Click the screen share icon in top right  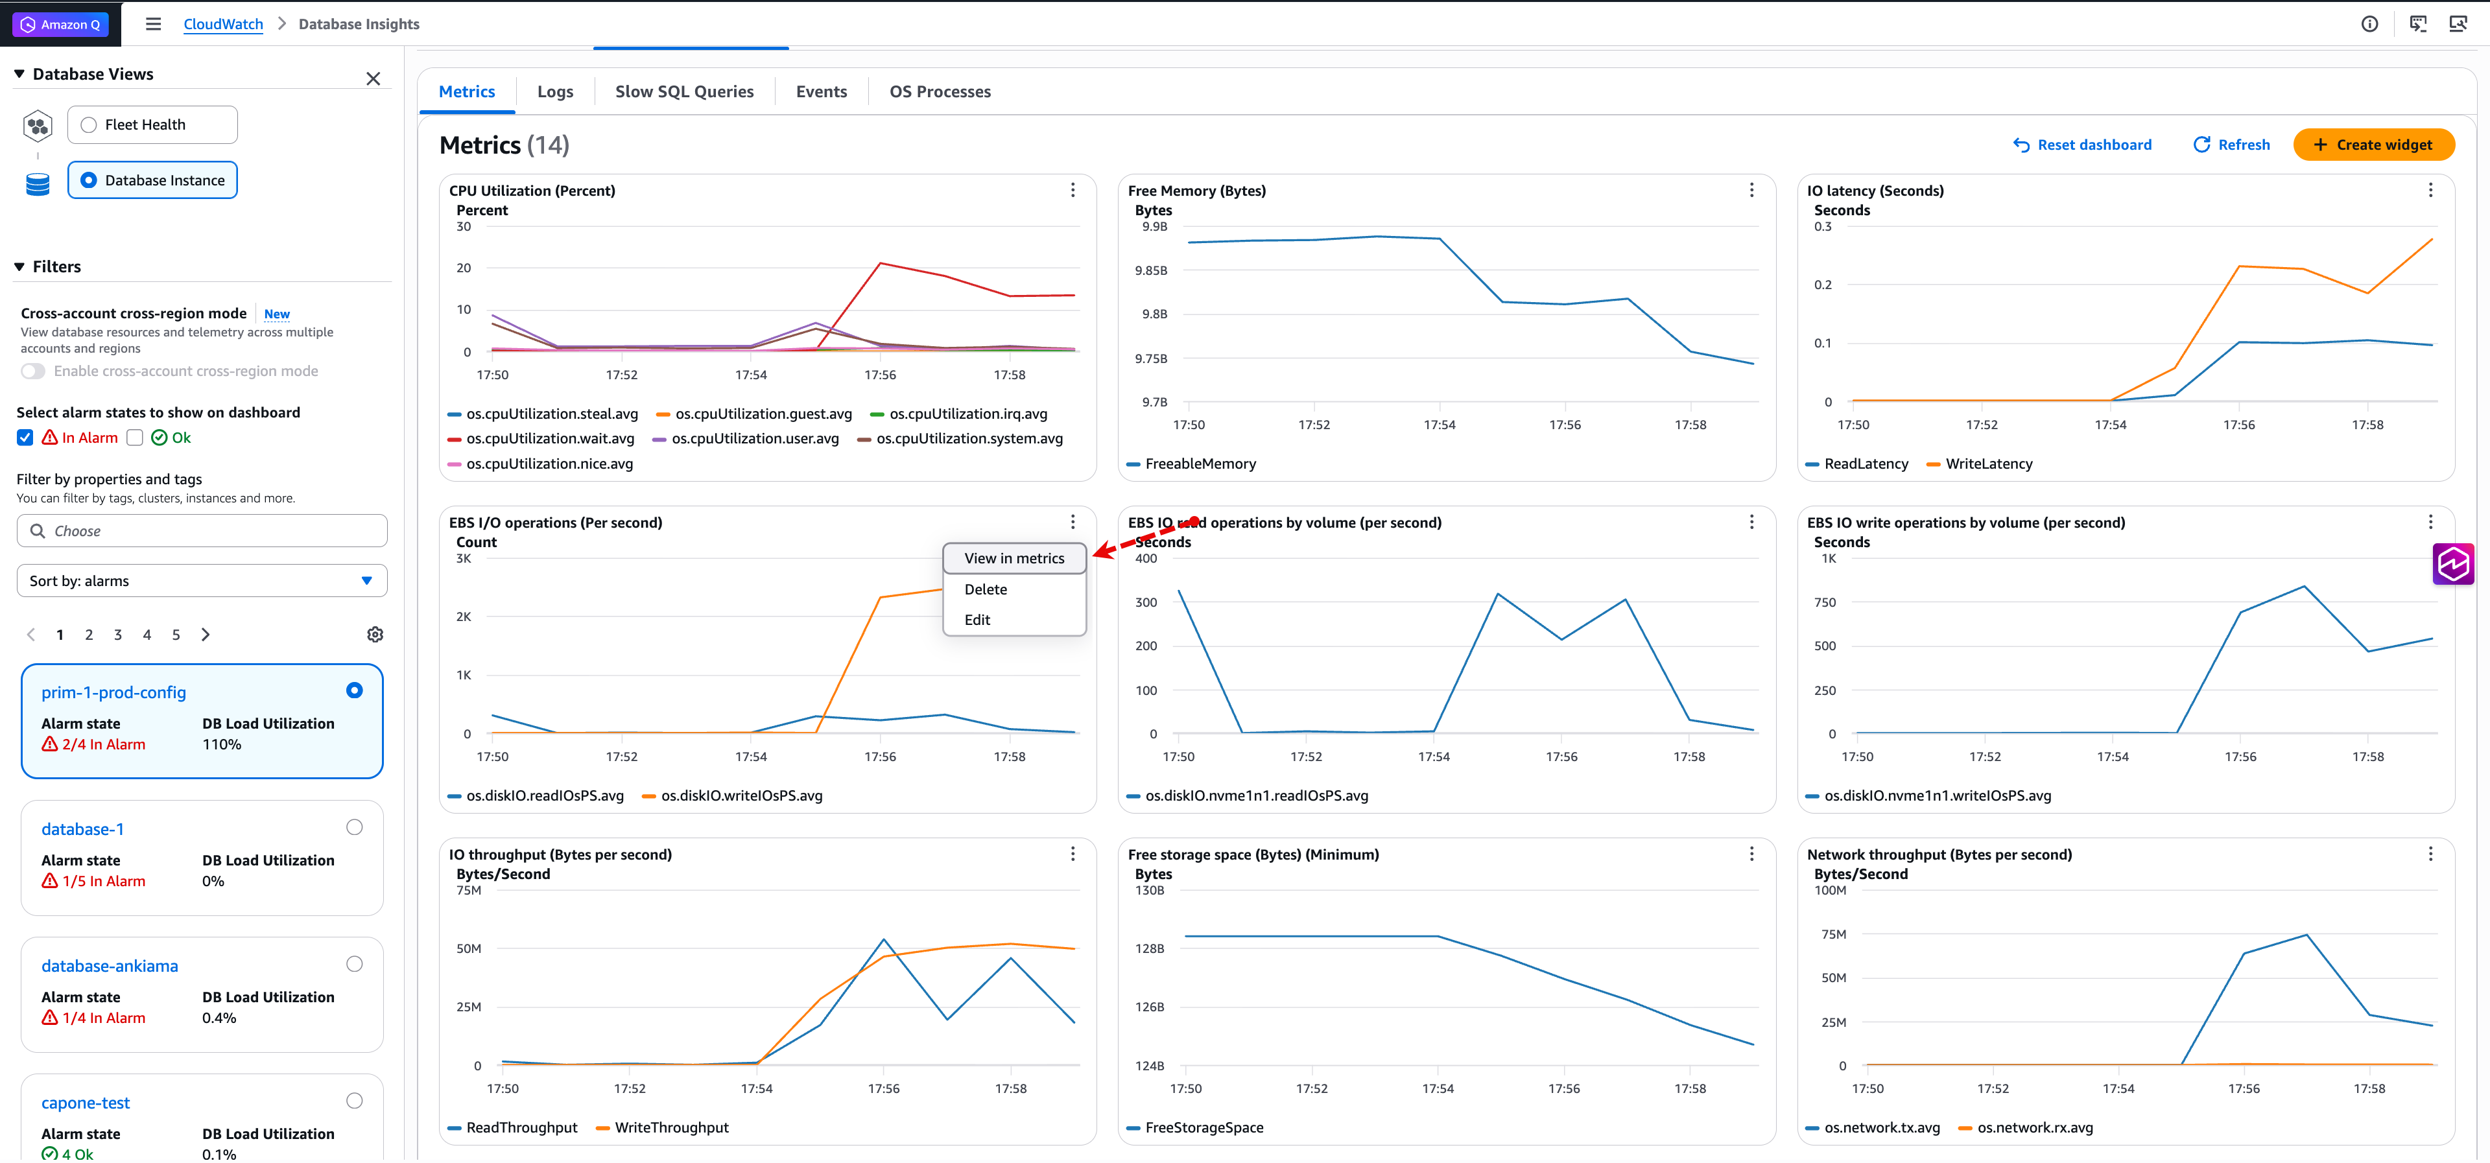(x=2458, y=24)
